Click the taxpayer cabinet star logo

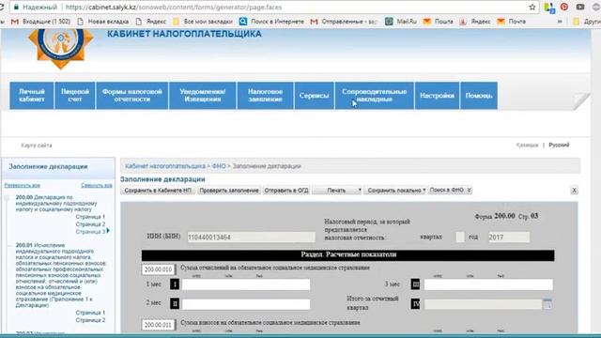coord(60,48)
